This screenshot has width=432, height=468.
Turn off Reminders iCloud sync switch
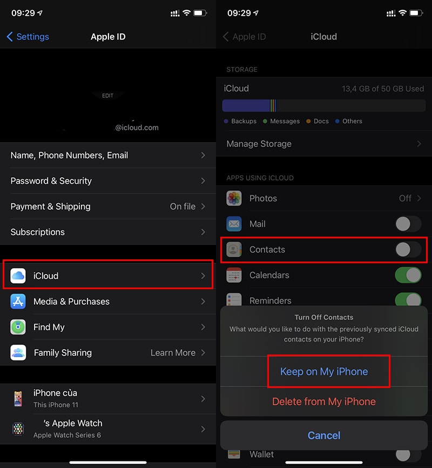408,299
